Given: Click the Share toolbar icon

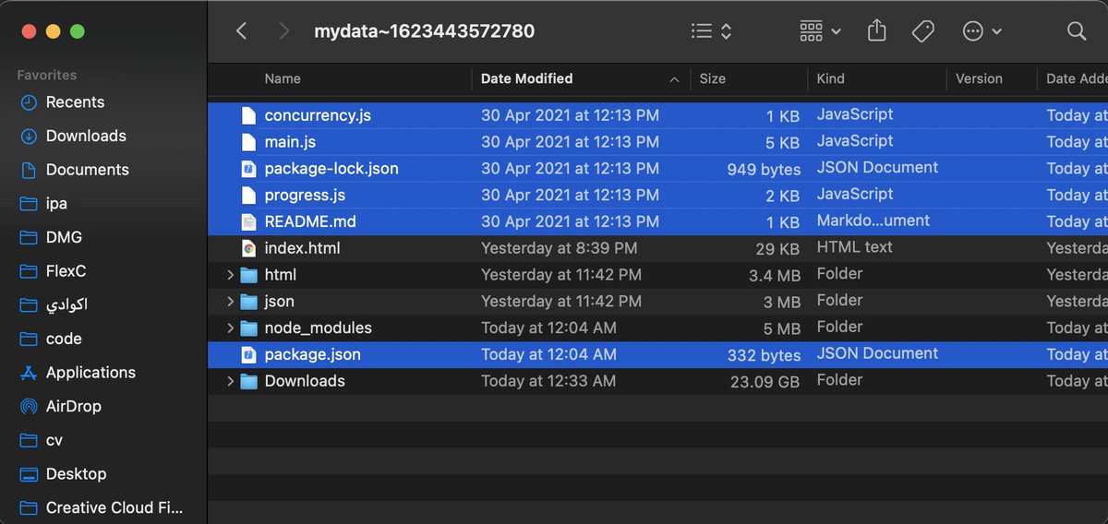Looking at the screenshot, I should point(877,31).
